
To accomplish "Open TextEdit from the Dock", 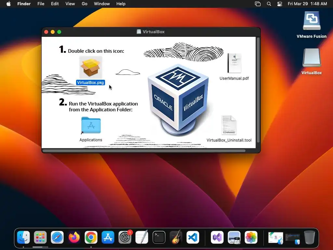I will (x=142, y=237).
